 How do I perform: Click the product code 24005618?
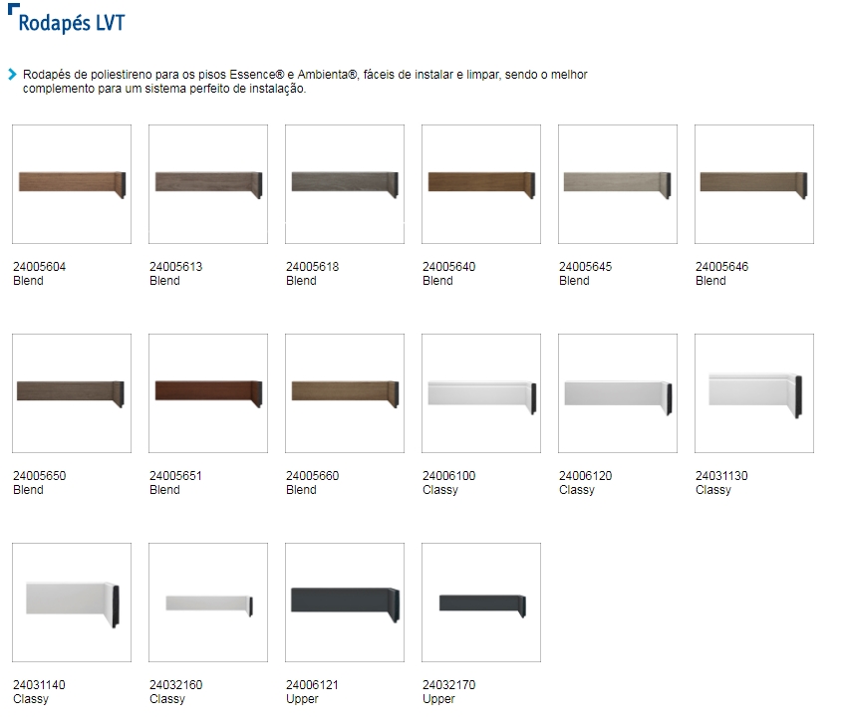[x=313, y=267]
